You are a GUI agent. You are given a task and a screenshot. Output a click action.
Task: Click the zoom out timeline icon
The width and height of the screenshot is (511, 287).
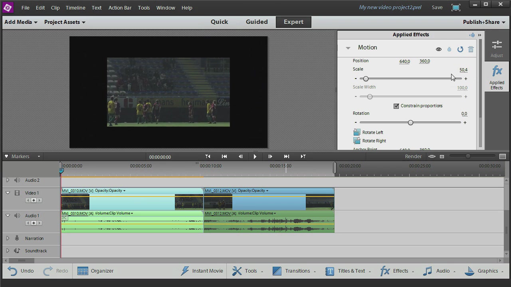point(442,157)
